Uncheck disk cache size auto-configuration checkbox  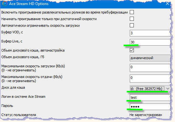click(132, 50)
